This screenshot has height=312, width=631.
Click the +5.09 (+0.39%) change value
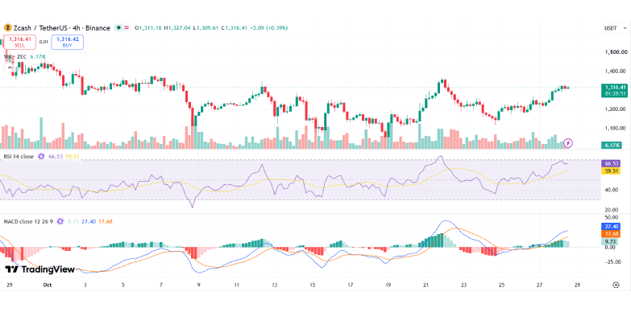tap(269, 27)
